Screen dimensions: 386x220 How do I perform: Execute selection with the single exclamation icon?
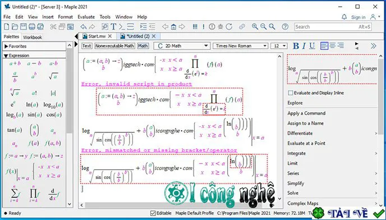(x=203, y=26)
